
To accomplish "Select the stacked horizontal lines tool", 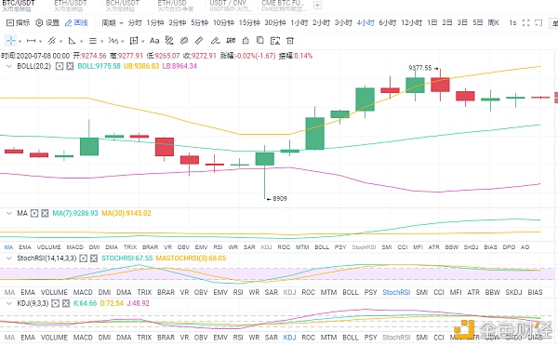I will pos(92,41).
